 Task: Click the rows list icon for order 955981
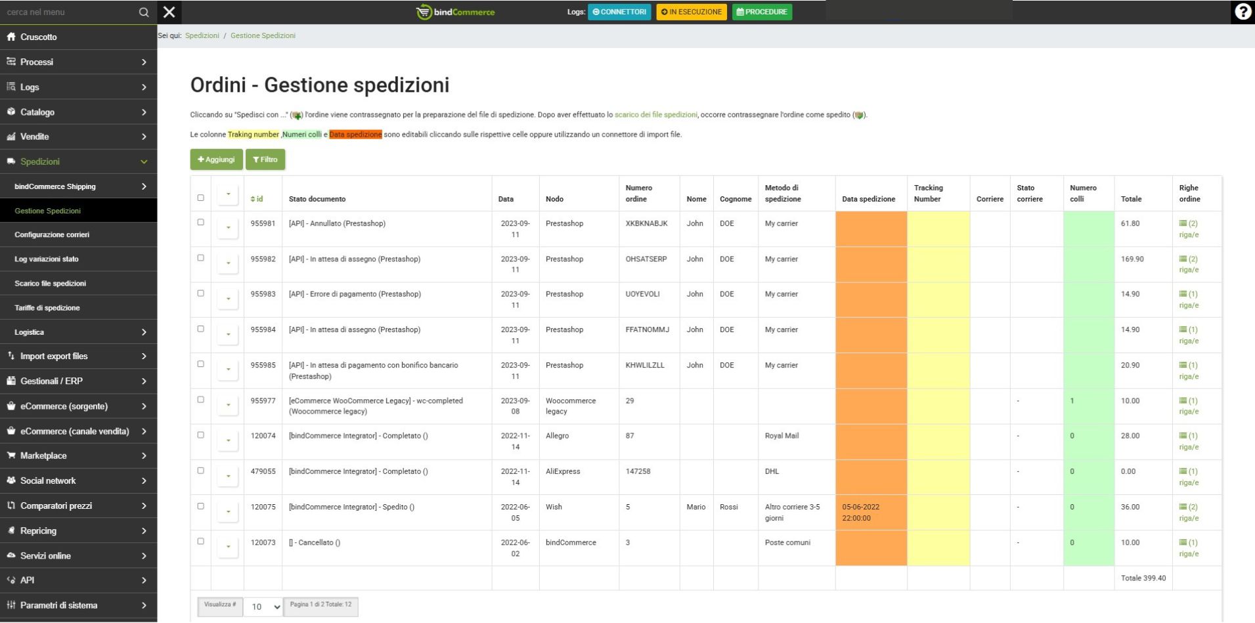tap(1183, 224)
